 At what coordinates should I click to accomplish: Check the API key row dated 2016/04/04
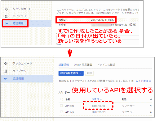pos(61,106)
